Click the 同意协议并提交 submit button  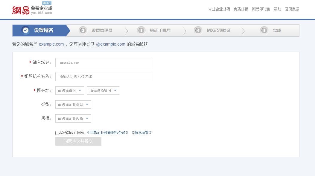(78, 141)
